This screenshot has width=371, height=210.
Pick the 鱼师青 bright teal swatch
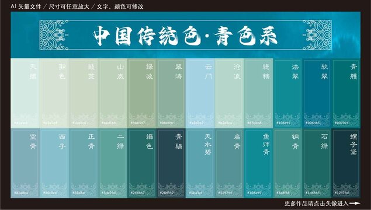pos(258,163)
